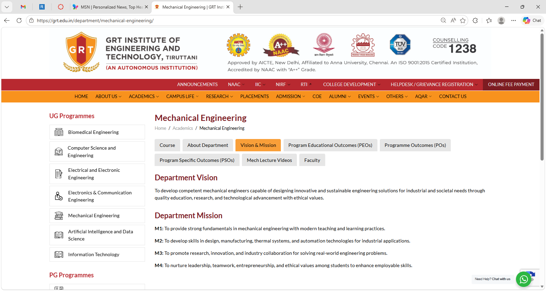
Task: Add this page to browser favorites
Action: (463, 20)
